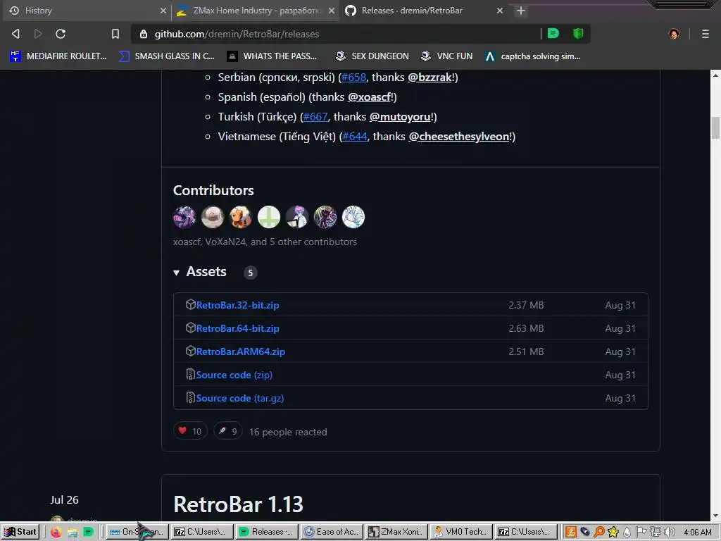Reload the RetroBar releases page
This screenshot has width=721, height=541.
click(x=61, y=34)
